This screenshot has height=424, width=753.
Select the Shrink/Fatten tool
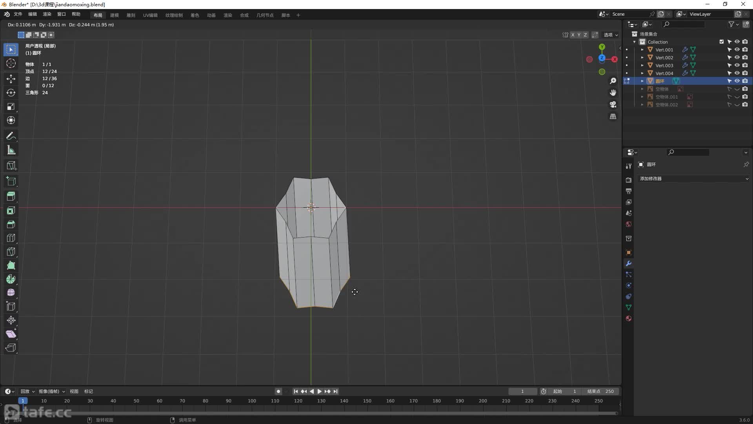(11, 320)
